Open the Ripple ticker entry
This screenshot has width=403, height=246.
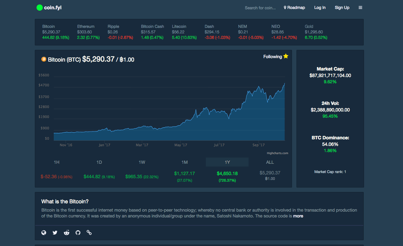120,32
